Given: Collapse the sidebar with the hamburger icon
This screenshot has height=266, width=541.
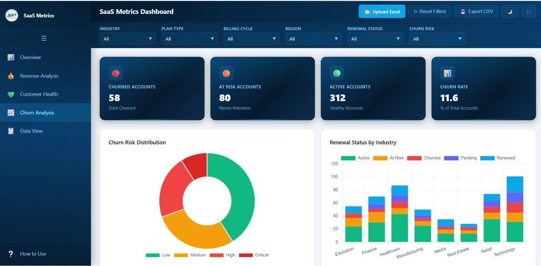Looking at the screenshot, I should coord(44,38).
